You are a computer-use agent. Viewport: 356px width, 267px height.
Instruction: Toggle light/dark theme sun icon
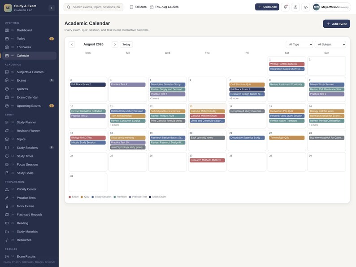coord(295,7)
